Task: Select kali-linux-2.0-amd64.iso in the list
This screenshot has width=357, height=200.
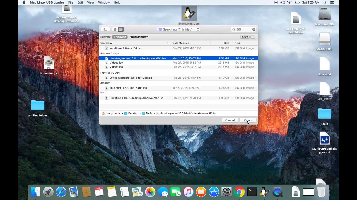Action: point(178,48)
